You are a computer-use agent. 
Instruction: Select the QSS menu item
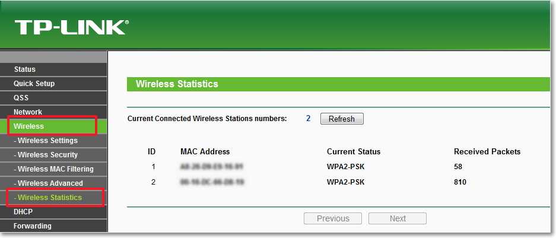pos(21,98)
